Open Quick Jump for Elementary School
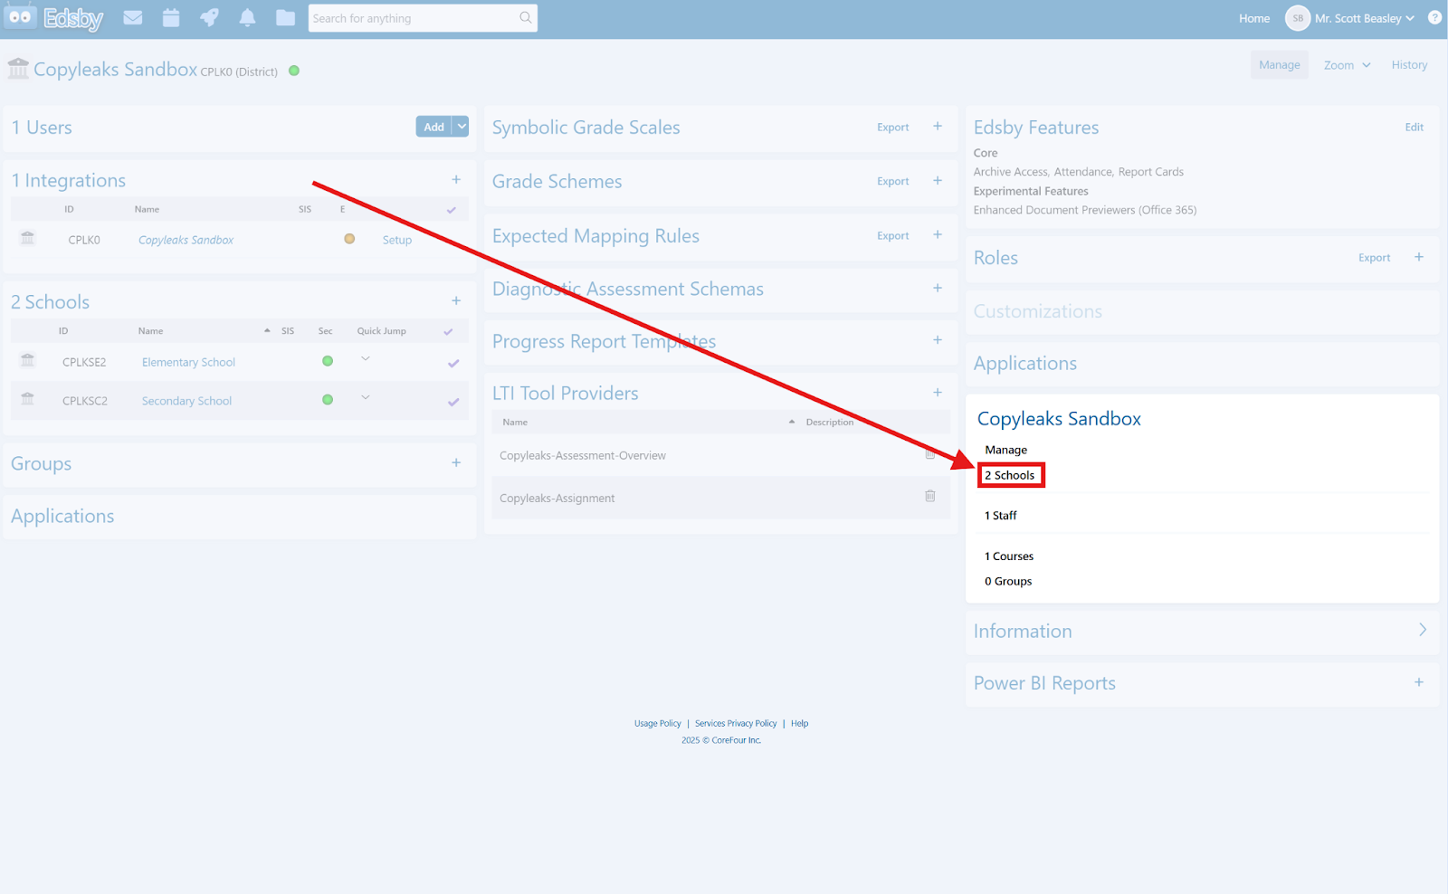This screenshot has height=894, width=1448. pos(366,359)
